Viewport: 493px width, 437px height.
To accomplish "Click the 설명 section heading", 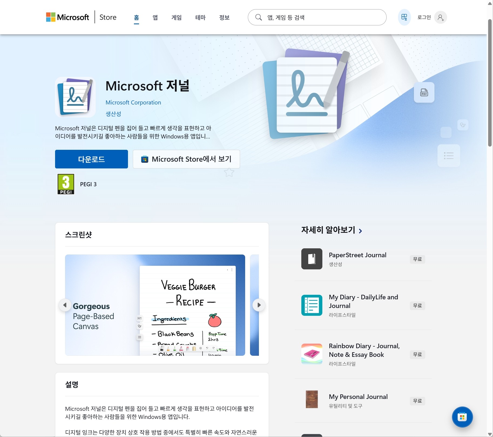I will [x=72, y=384].
